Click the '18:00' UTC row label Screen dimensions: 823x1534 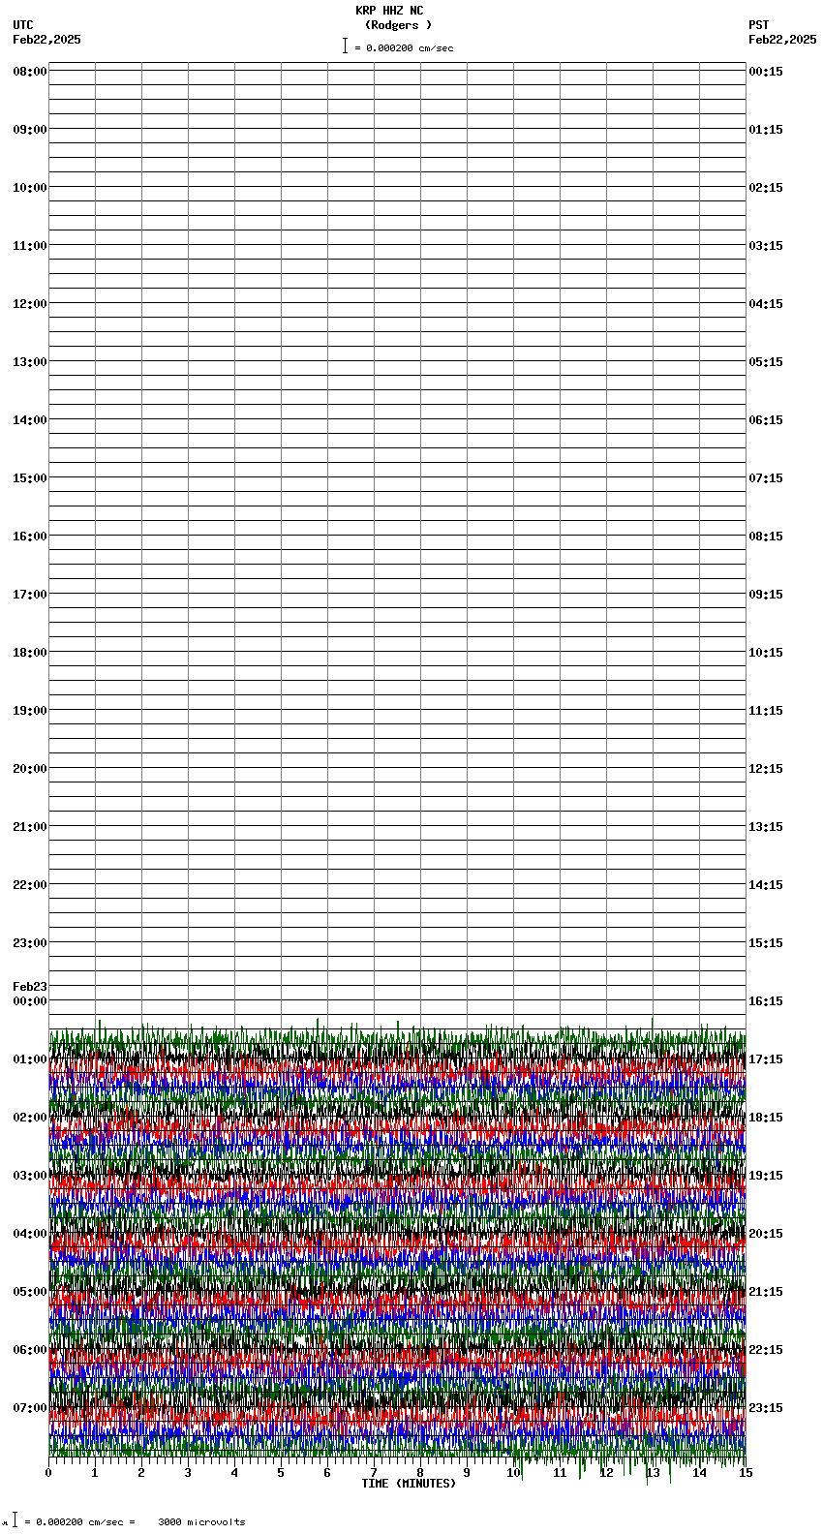point(30,653)
